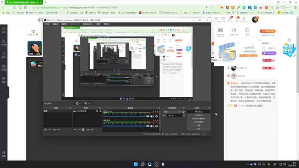This screenshot has height=168, width=299.
Task: Open Windows Start menu on taskbar
Action: coord(136,164)
